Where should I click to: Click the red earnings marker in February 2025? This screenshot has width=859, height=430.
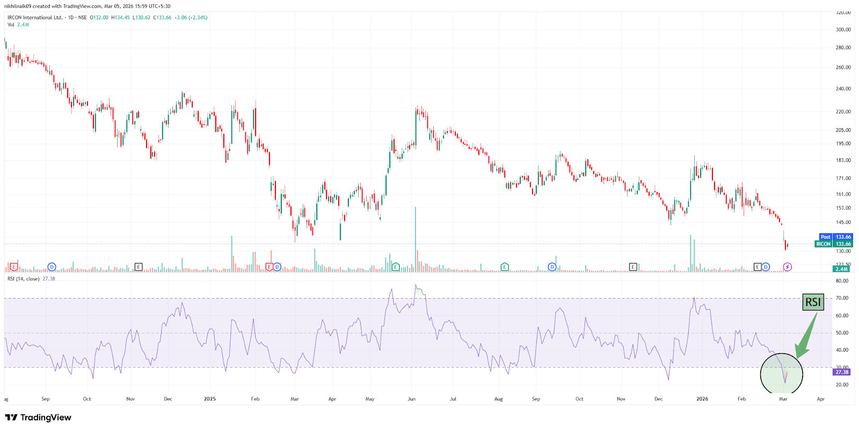[x=270, y=267]
